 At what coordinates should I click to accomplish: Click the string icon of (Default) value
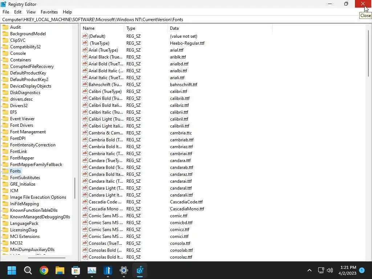pos(85,36)
